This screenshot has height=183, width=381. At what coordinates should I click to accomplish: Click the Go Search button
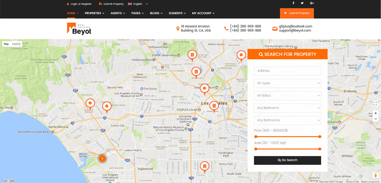click(287, 160)
